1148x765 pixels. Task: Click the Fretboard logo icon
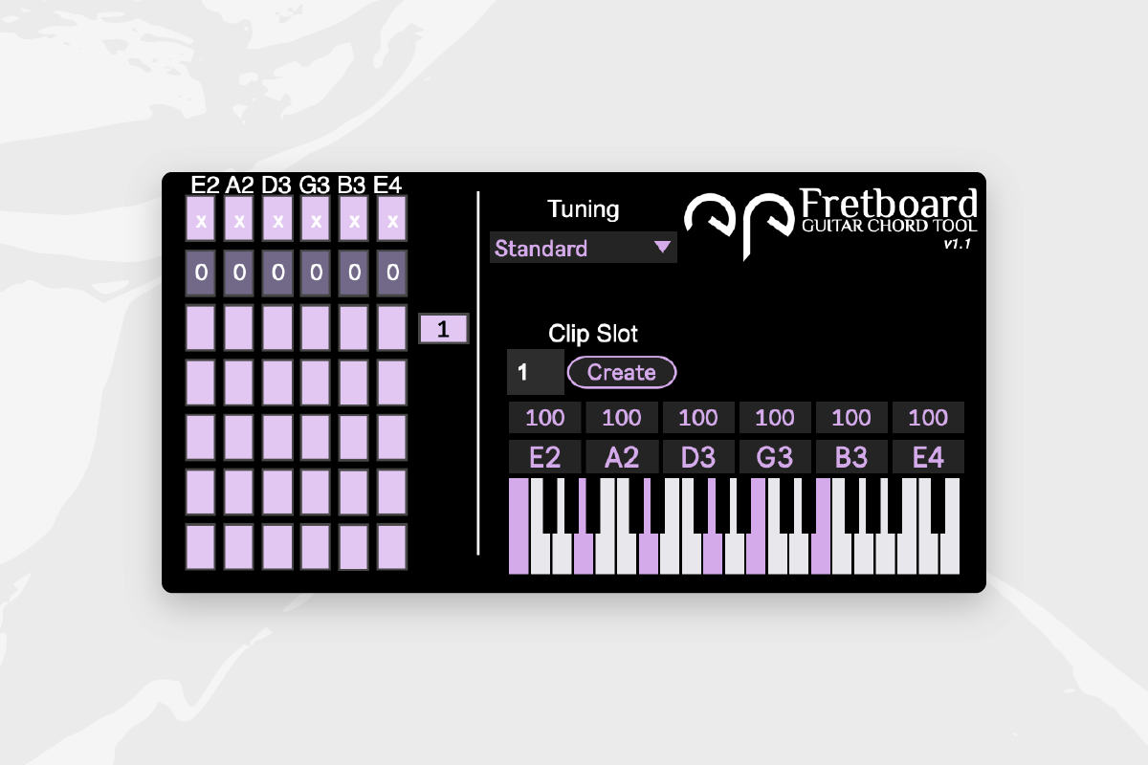click(x=736, y=222)
